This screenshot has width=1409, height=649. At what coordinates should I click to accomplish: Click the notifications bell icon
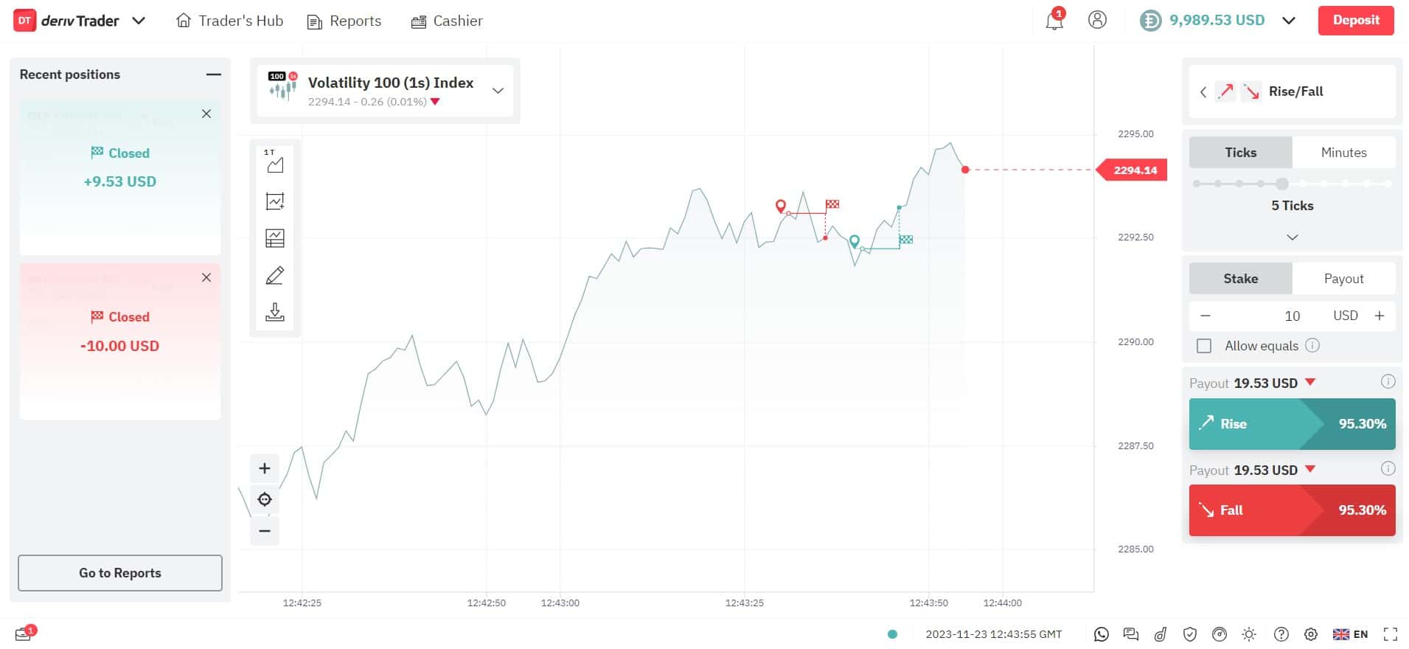(1054, 20)
